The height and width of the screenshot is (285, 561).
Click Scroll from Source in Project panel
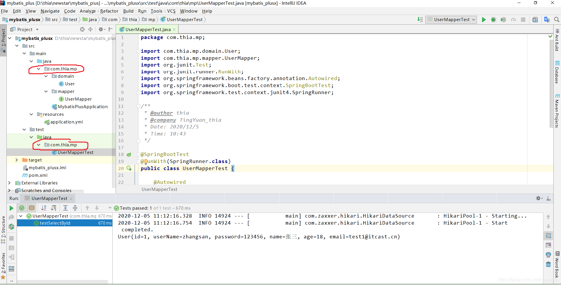(82, 29)
